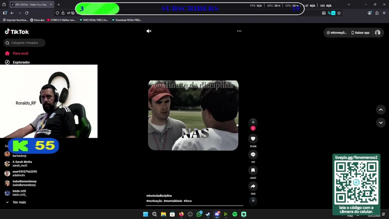Click the video progress bar
Viewport: 389px width, 219px height.
(x=194, y=206)
